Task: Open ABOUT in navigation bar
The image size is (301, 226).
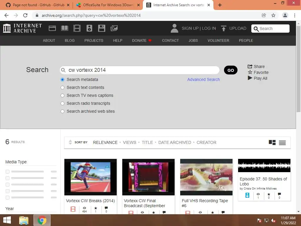Action: 49,41
